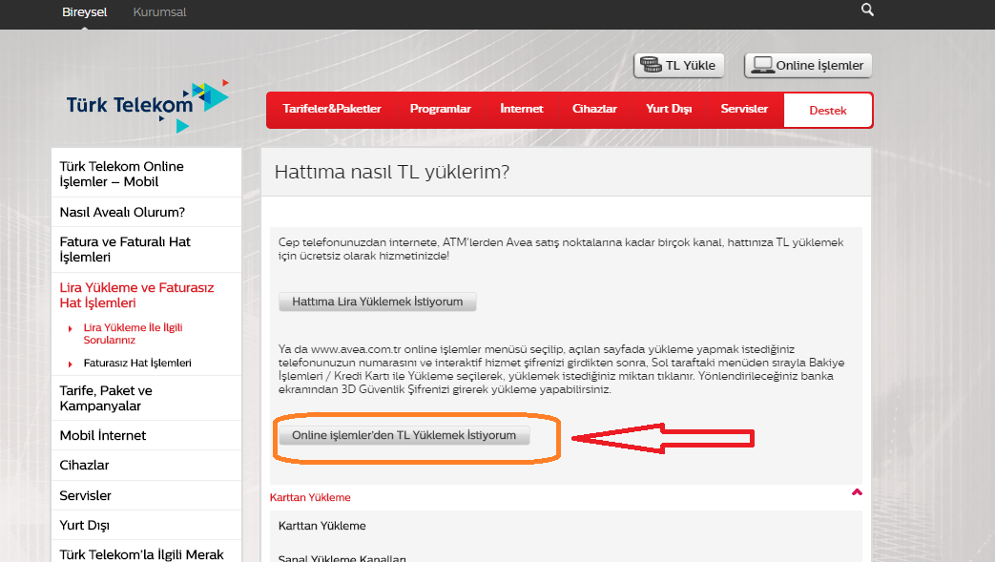Click the Online İşlemler button
The image size is (995, 562).
click(808, 66)
